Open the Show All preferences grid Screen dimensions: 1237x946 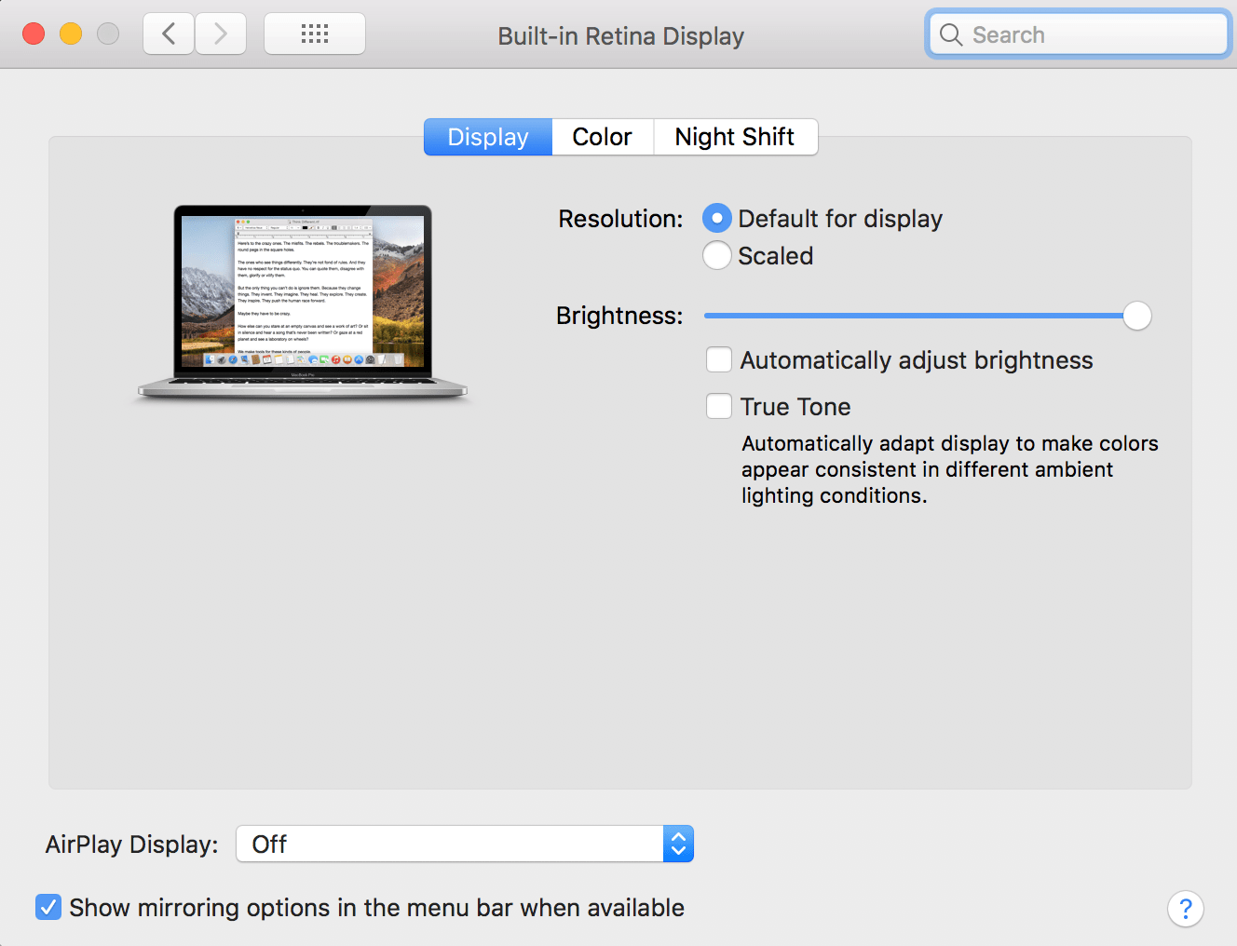[x=314, y=33]
